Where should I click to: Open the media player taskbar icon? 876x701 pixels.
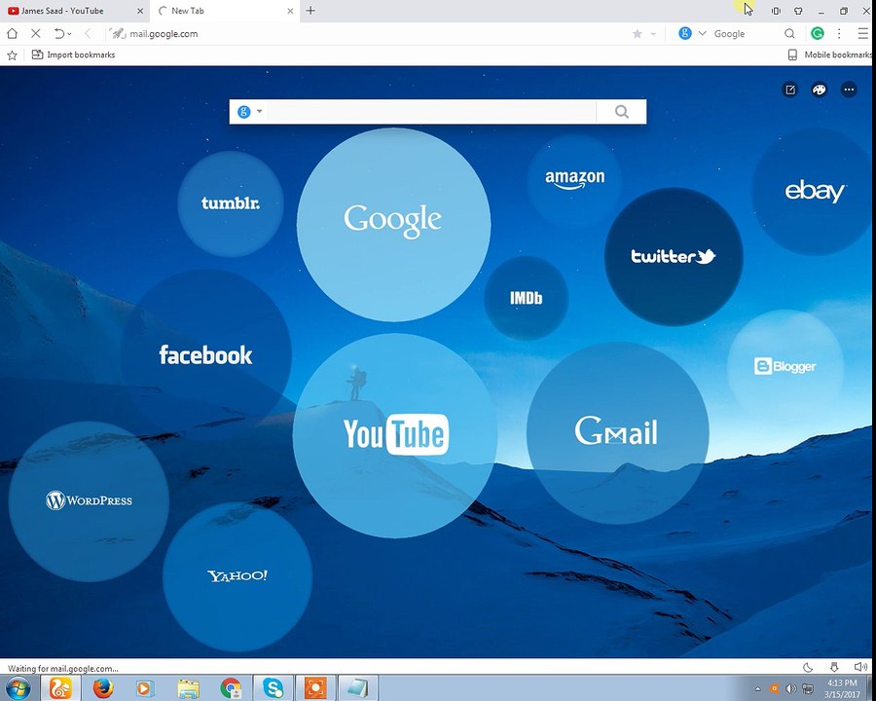[x=144, y=687]
